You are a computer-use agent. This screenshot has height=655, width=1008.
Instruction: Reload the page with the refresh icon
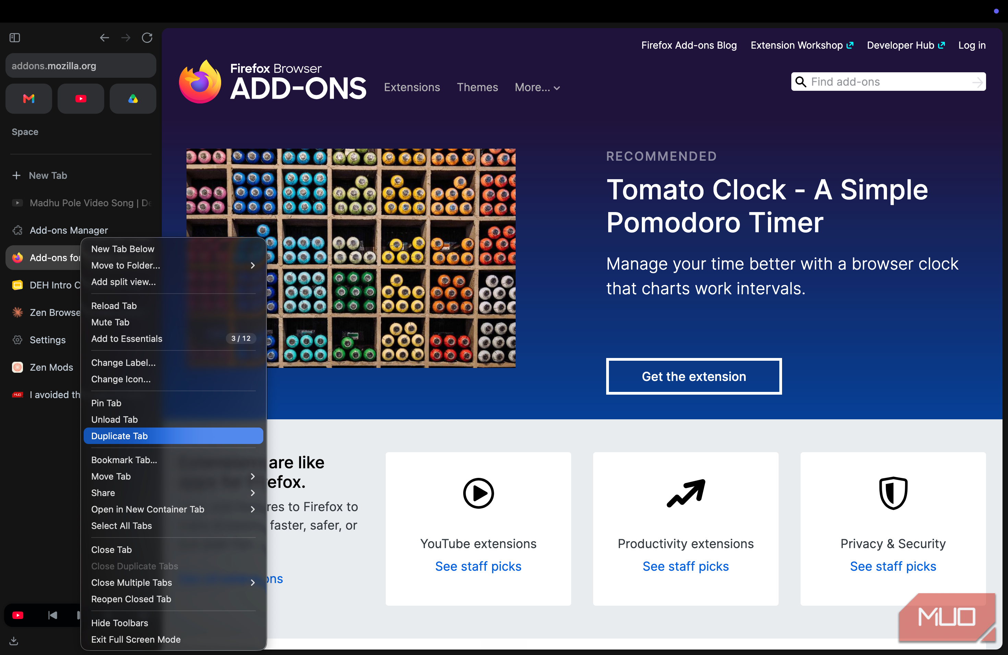pos(147,38)
